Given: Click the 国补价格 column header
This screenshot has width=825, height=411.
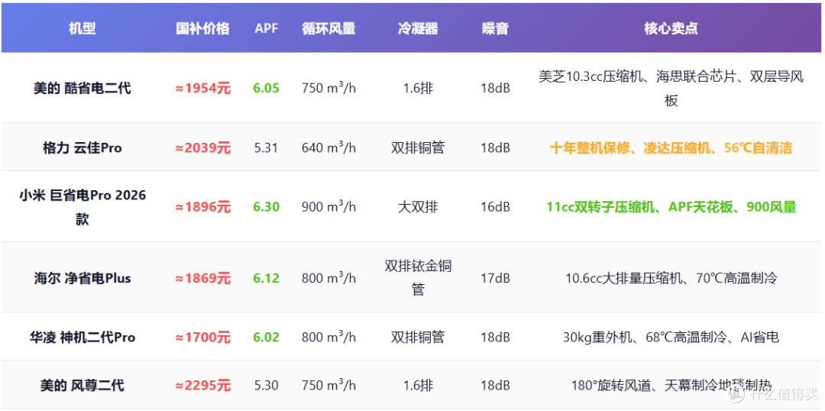Looking at the screenshot, I should pos(202,28).
